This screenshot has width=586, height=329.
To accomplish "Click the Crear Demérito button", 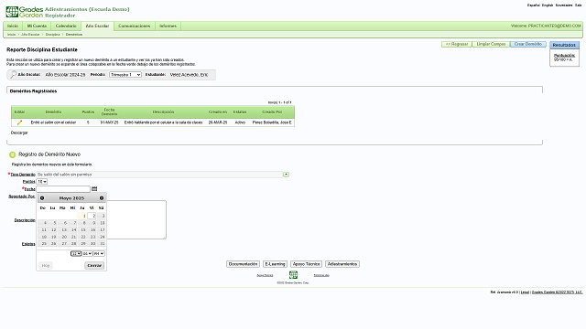I will (x=528, y=44).
